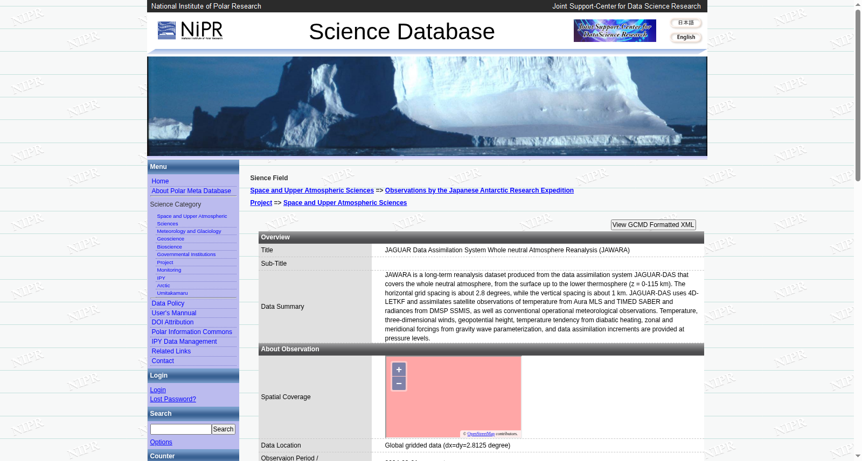Viewport: 862px width, 461px height.
Task: Select Geoscience category
Action: (x=170, y=239)
